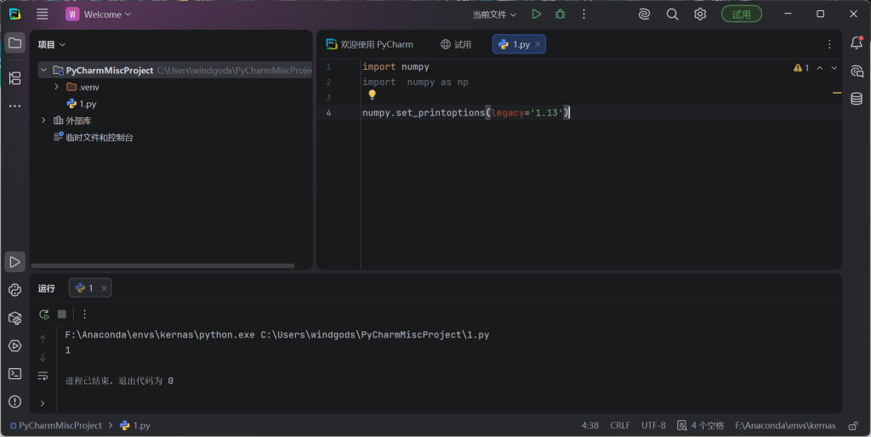Viewport: 871px width, 437px height.
Task: Open the Database tool window
Action: [857, 99]
